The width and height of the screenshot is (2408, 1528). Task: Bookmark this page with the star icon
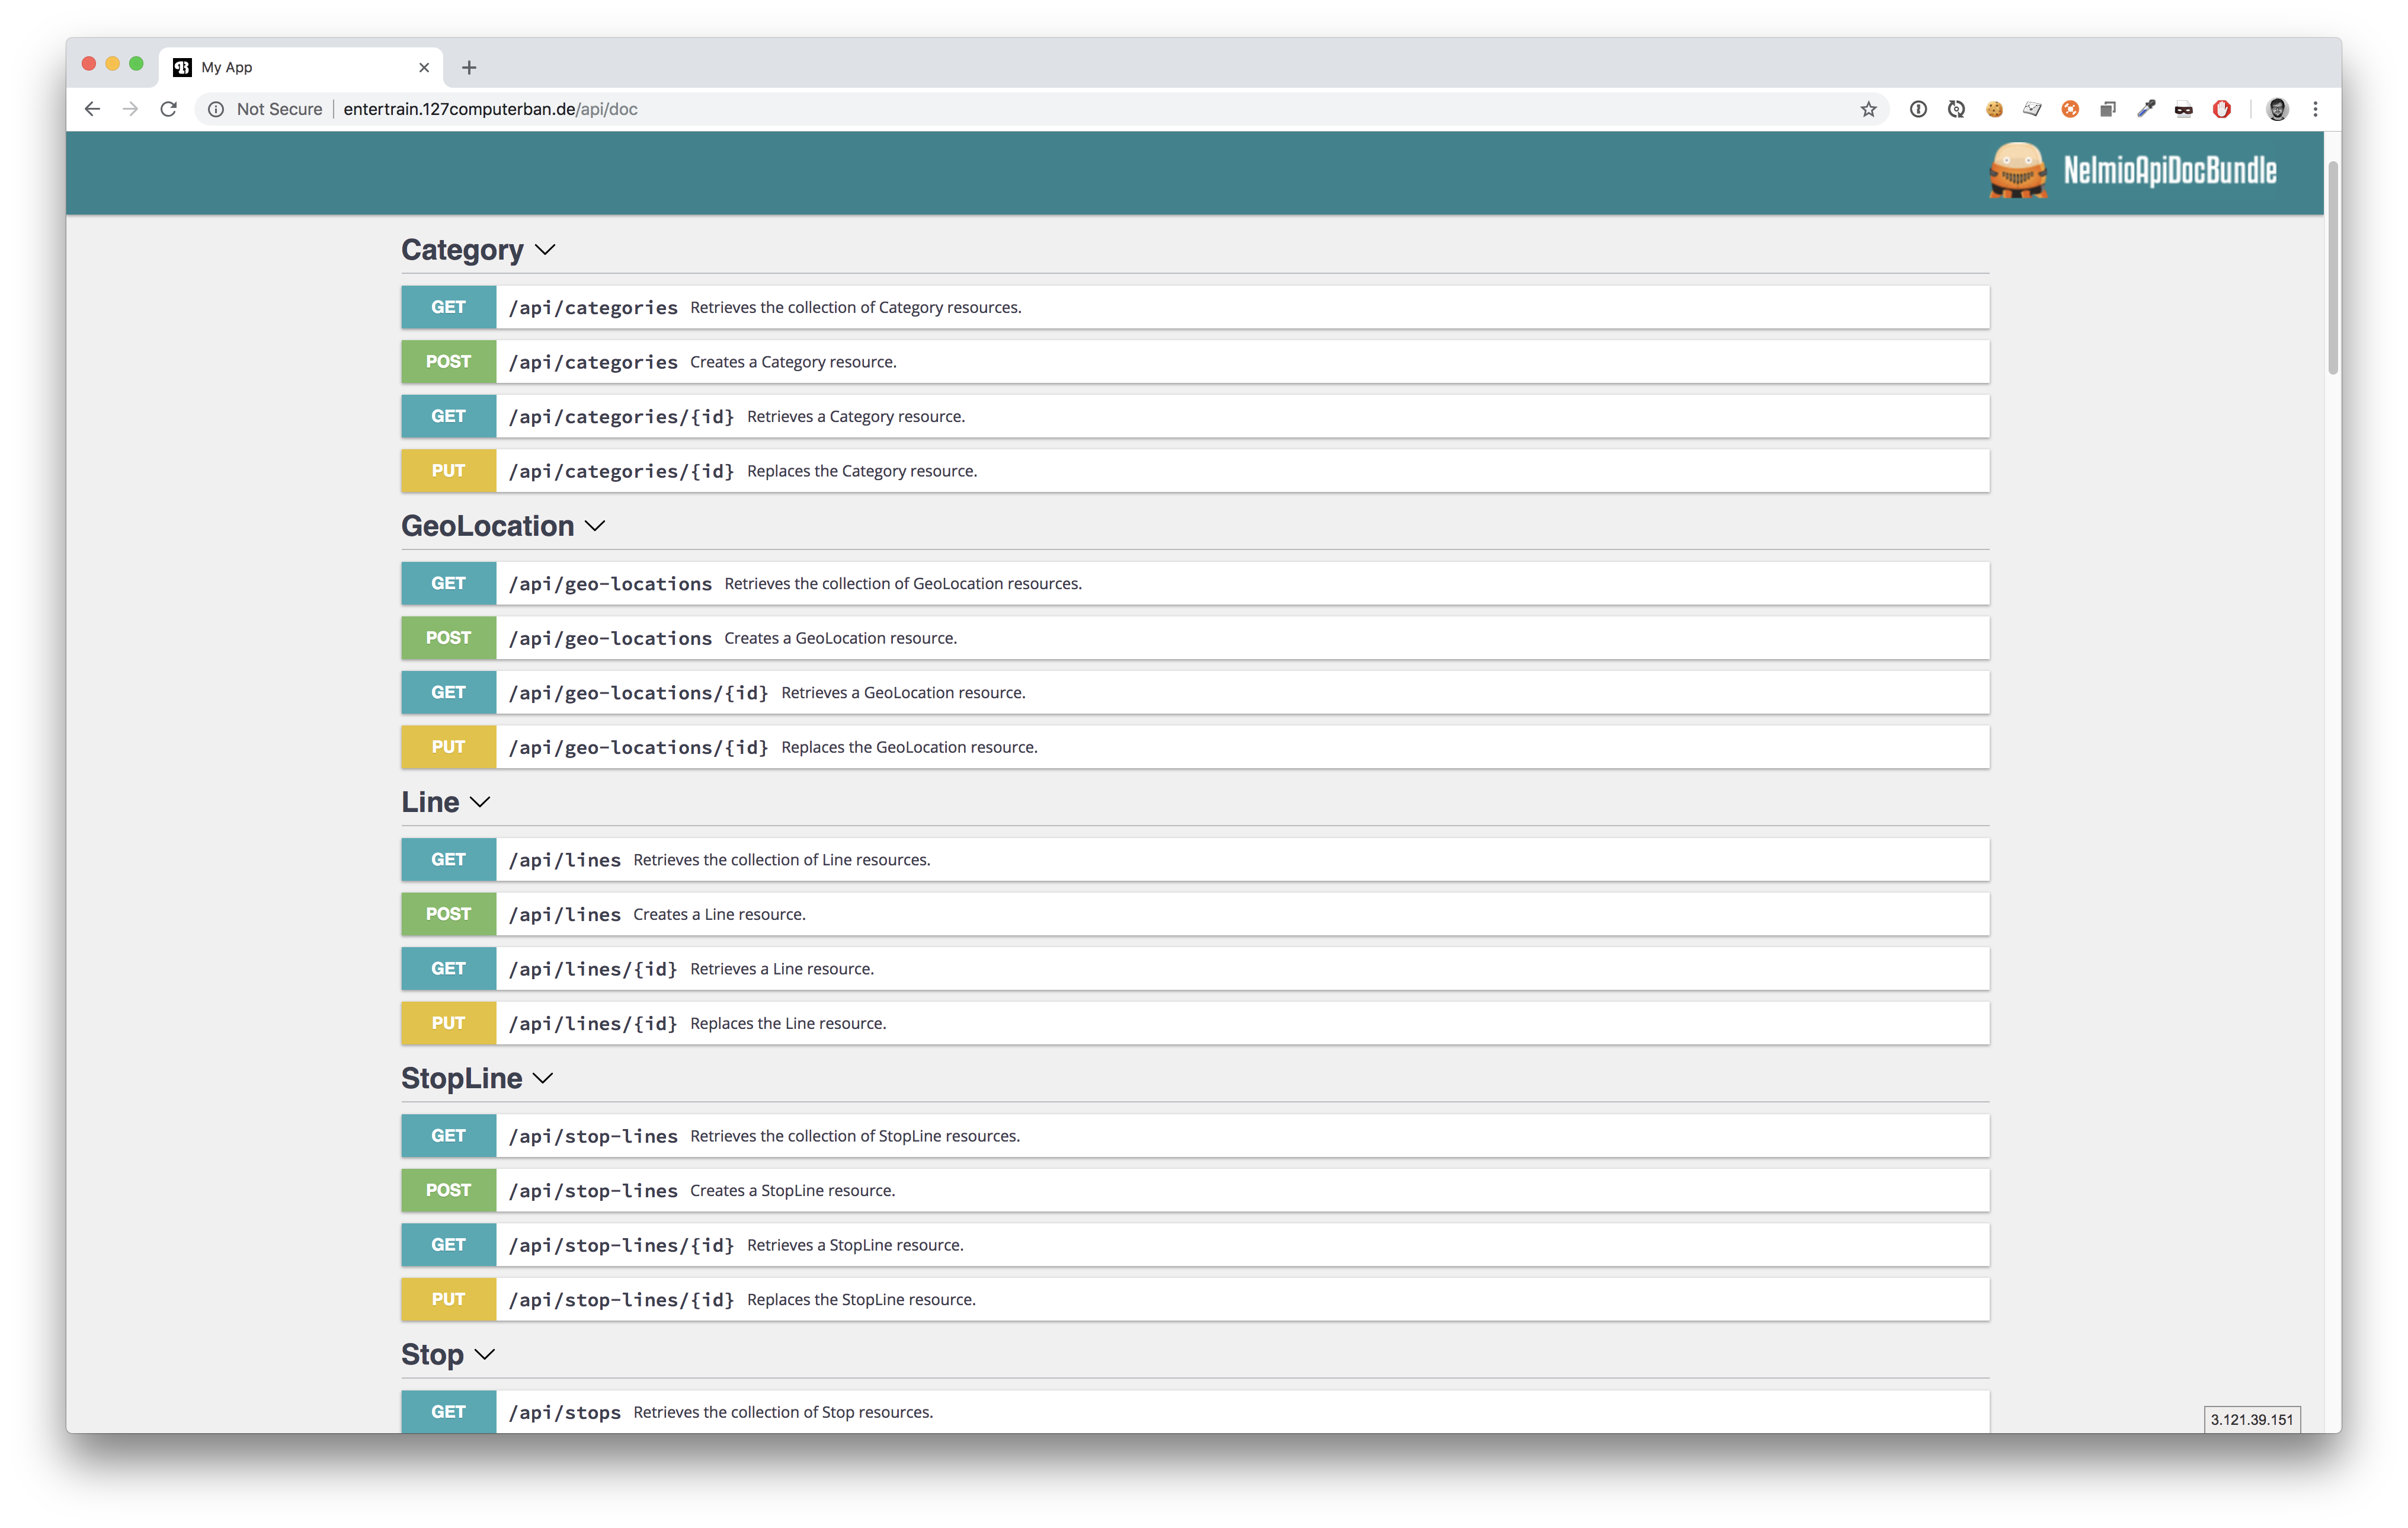pyautogui.click(x=1868, y=109)
